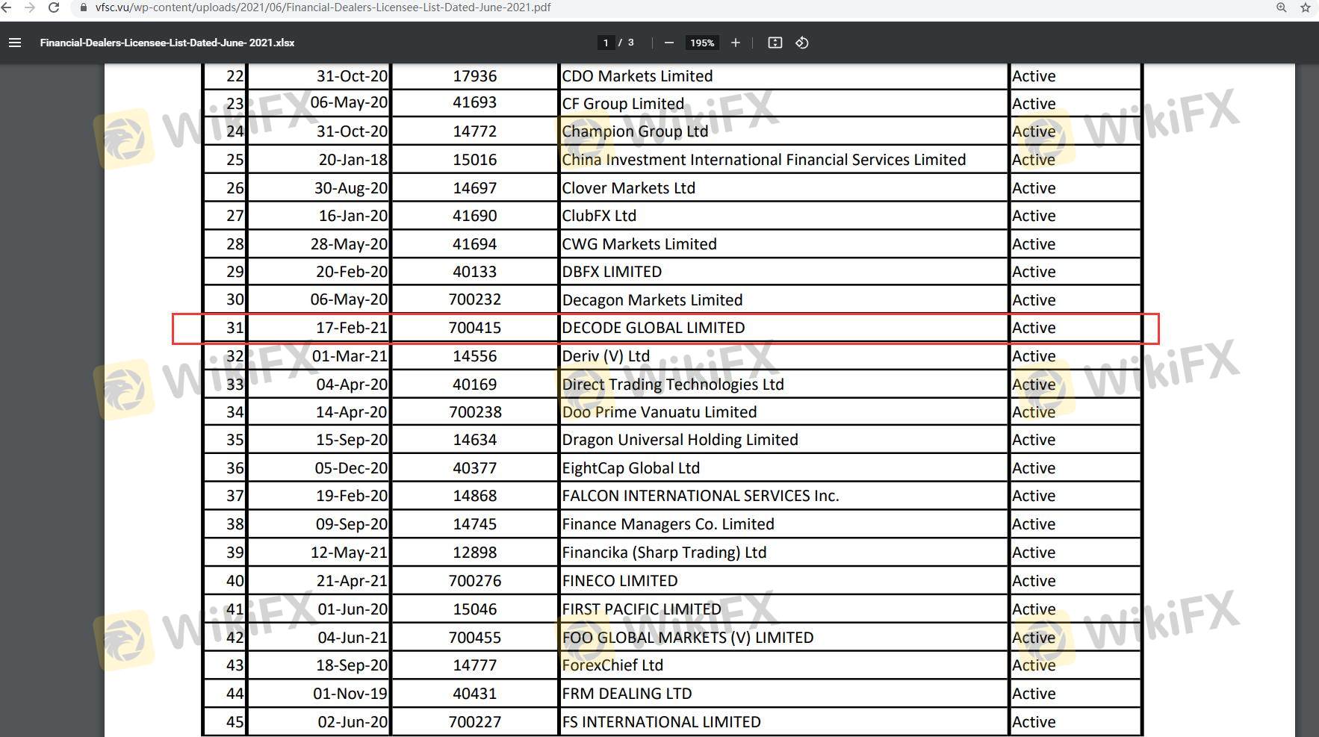1319x737 pixels.
Task: Reload the browser page
Action: point(53,7)
